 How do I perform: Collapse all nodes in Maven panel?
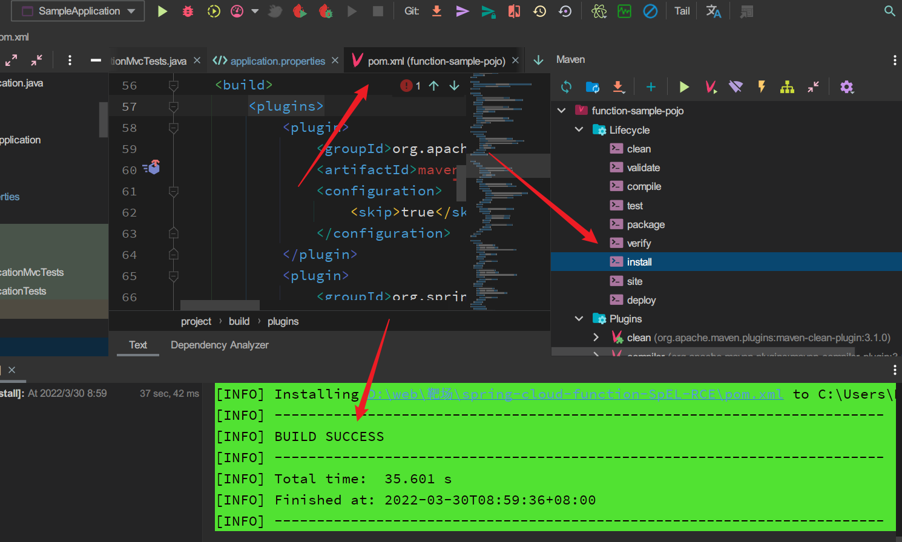[813, 87]
